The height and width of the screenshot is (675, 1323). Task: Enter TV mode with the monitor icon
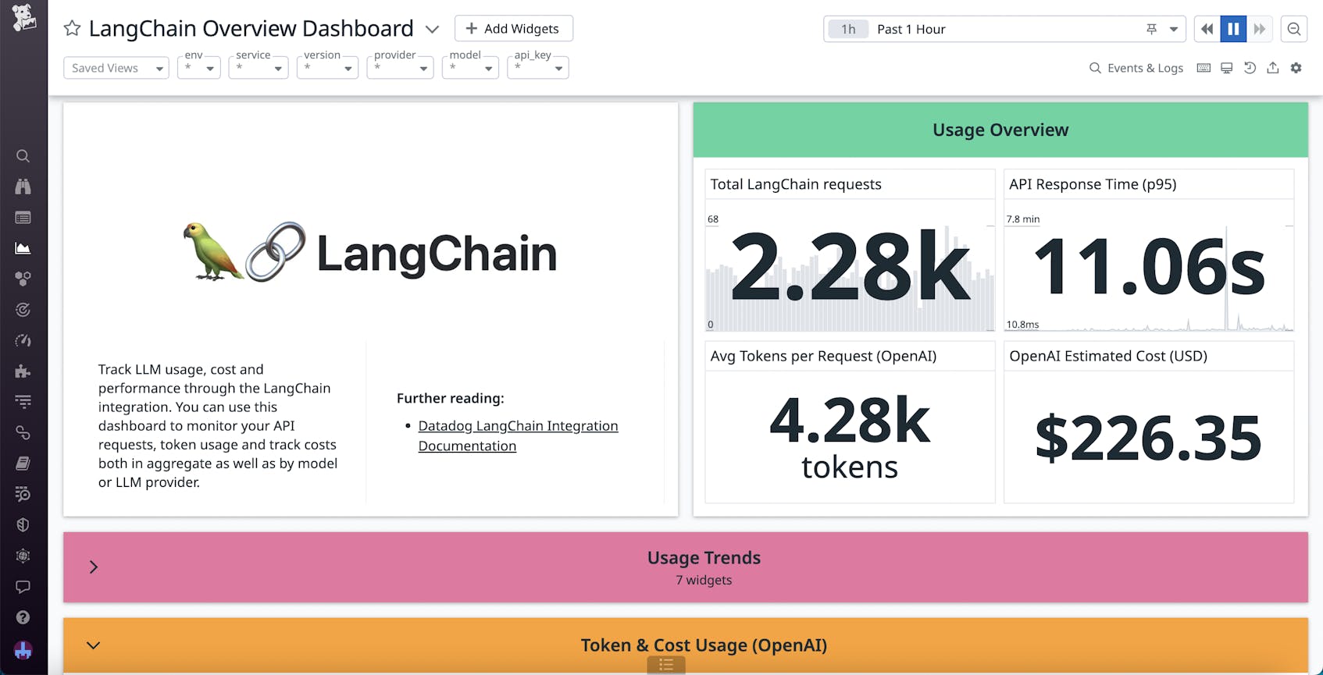click(x=1225, y=68)
